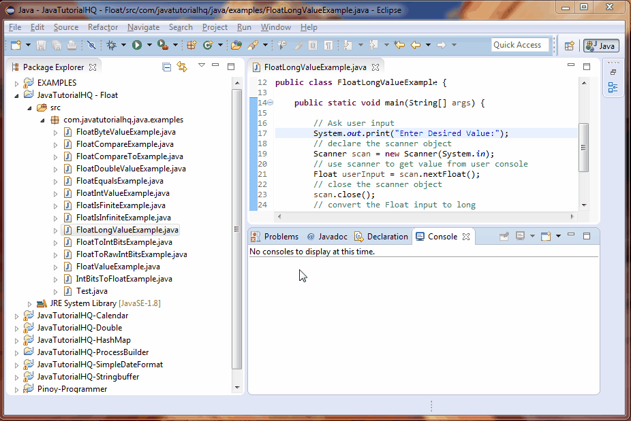Viewport: 631px width, 421px height.
Task: Switch to the Javadoc tab
Action: point(327,237)
